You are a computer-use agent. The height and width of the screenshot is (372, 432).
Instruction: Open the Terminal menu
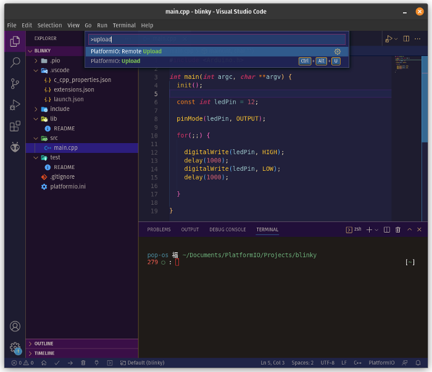(124, 25)
